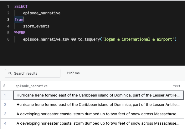Place cursor on the from keyword

pyautogui.click(x=19, y=20)
